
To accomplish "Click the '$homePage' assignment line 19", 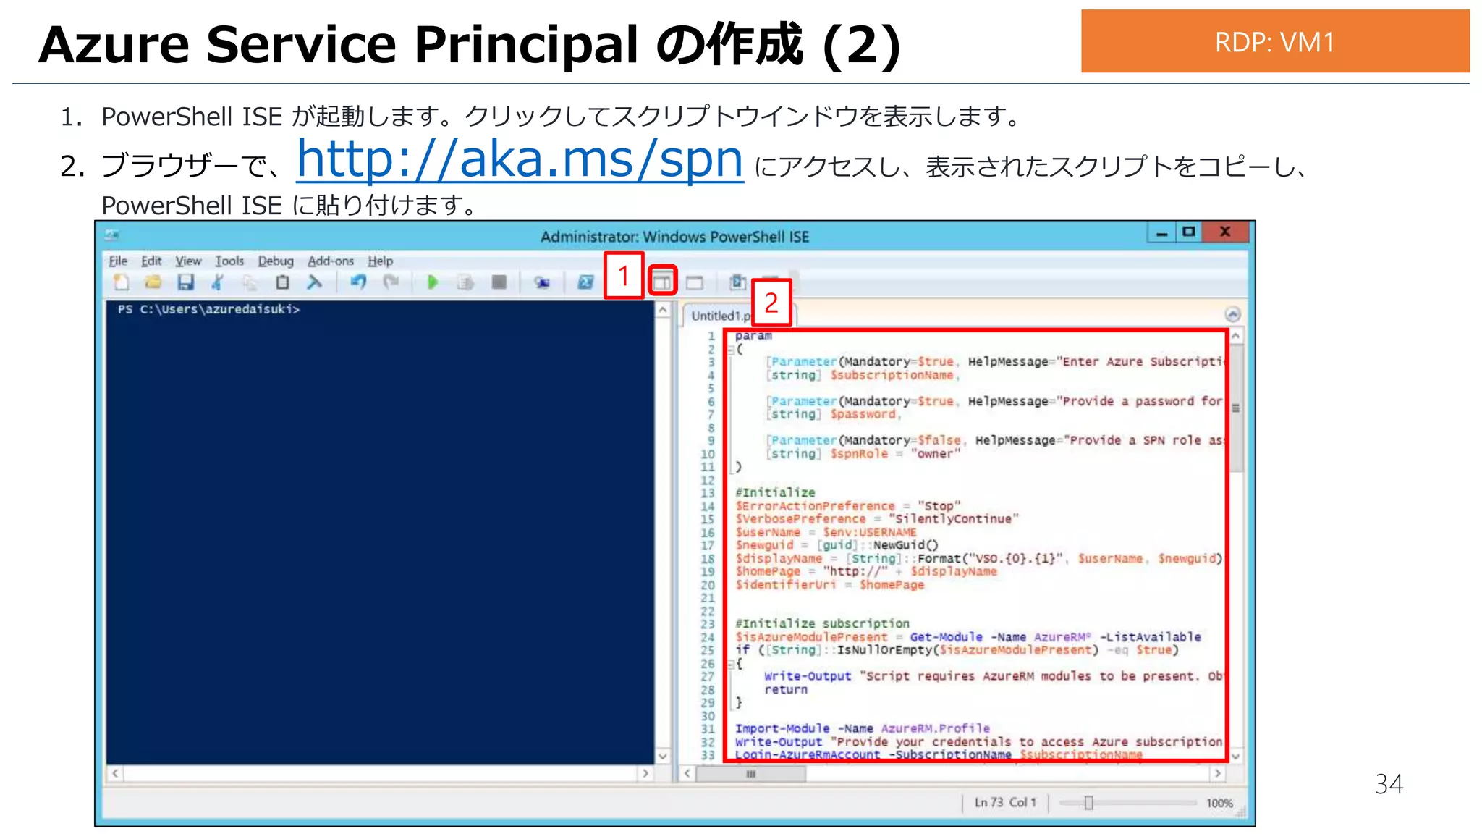I will pos(865,571).
